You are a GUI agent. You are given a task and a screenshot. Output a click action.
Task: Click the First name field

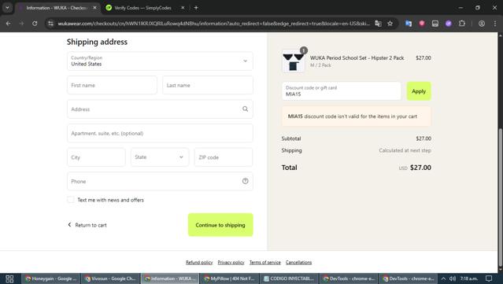[112, 85]
